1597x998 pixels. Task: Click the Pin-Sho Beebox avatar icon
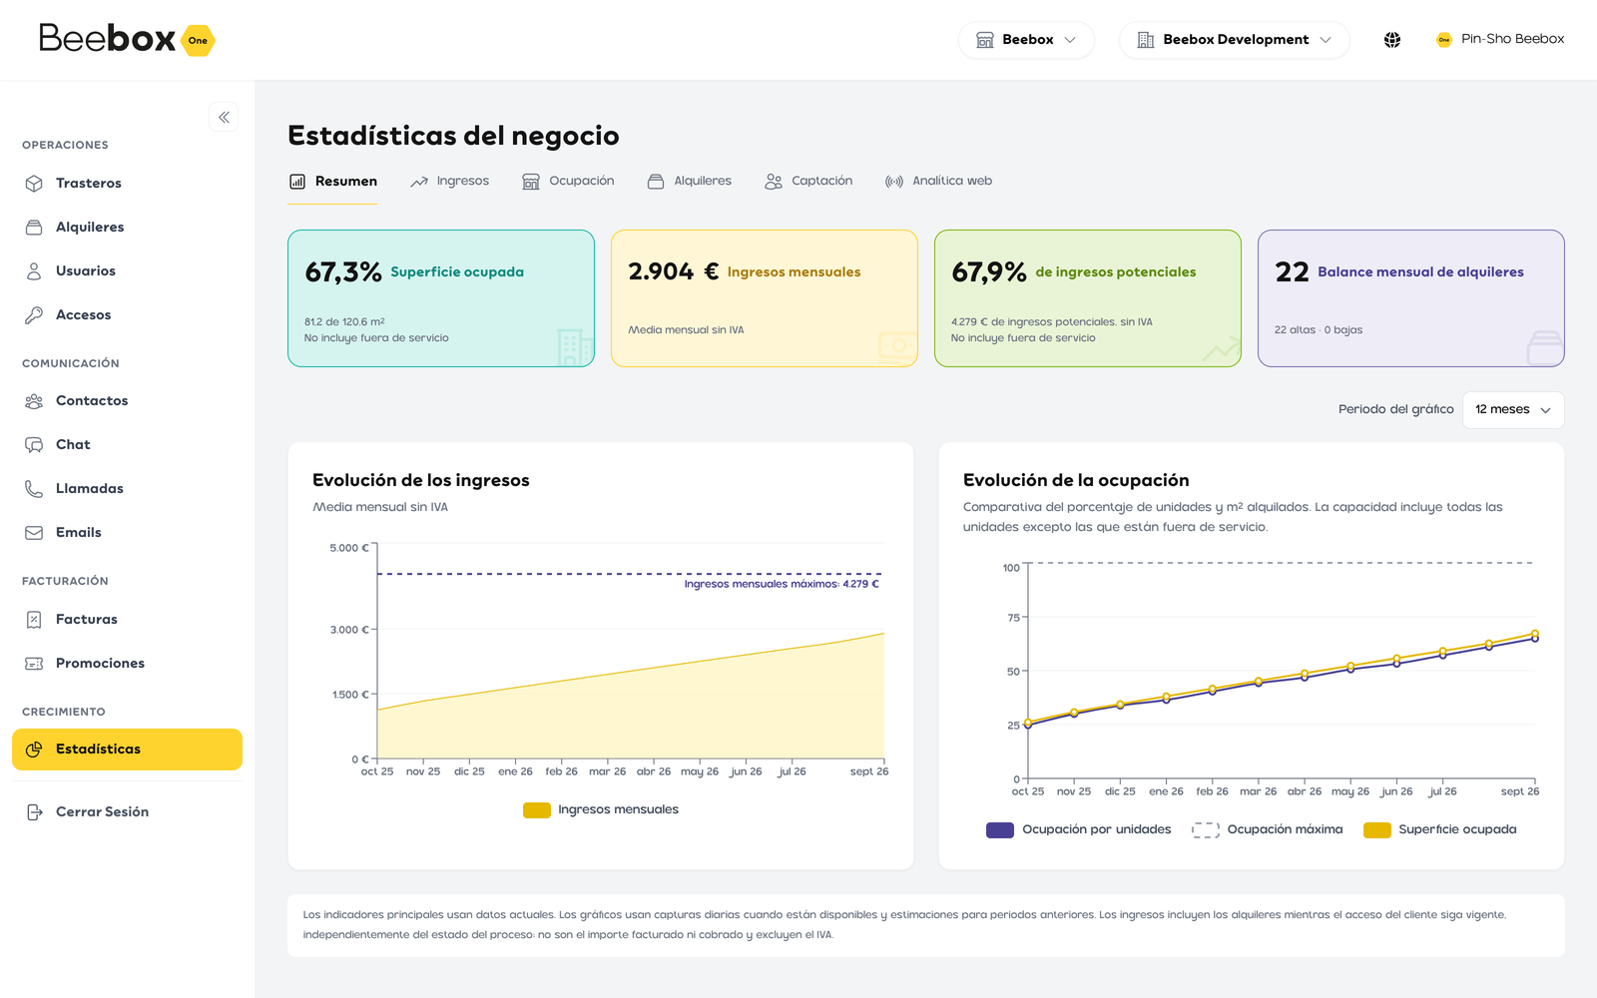click(x=1443, y=40)
